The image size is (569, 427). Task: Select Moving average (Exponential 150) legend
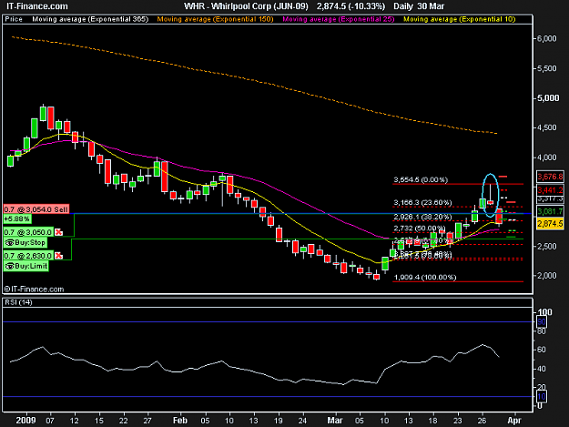click(215, 19)
